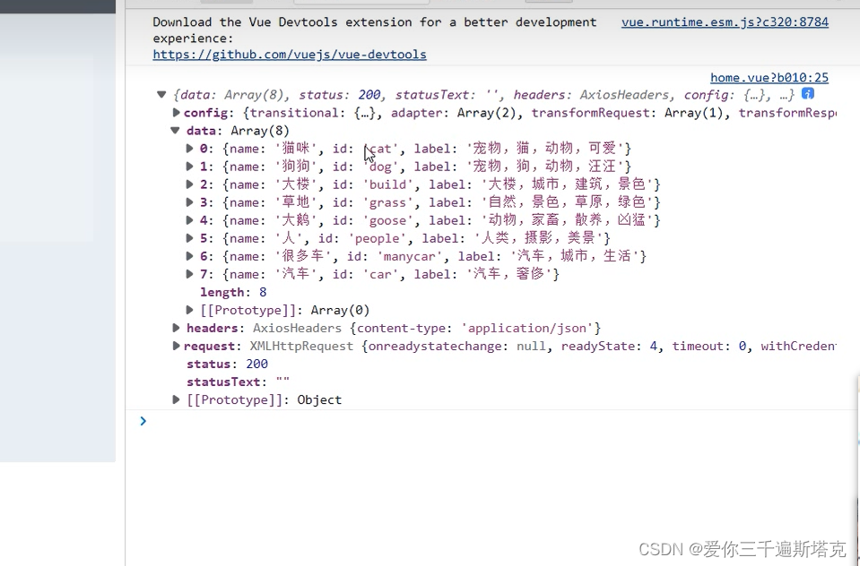Viewport: 860px width, 566px height.
Task: Click the label '汽车，奢侈' value
Action: point(509,274)
